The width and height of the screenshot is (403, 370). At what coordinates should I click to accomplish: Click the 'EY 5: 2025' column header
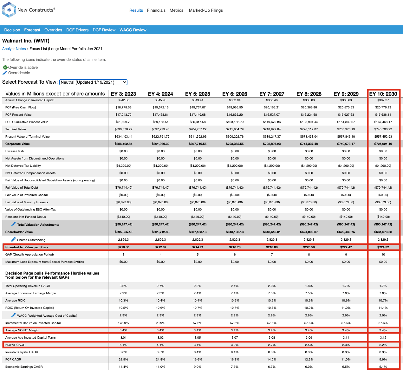click(x=198, y=94)
